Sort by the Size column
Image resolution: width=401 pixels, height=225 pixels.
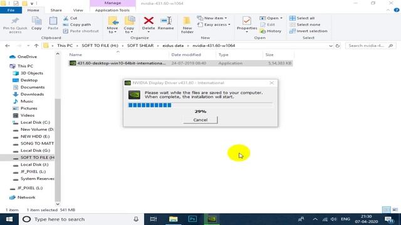click(x=269, y=54)
